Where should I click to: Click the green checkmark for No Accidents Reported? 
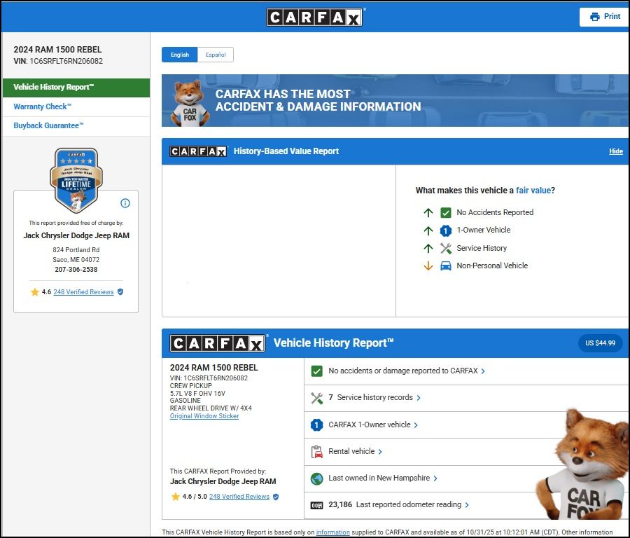(445, 212)
